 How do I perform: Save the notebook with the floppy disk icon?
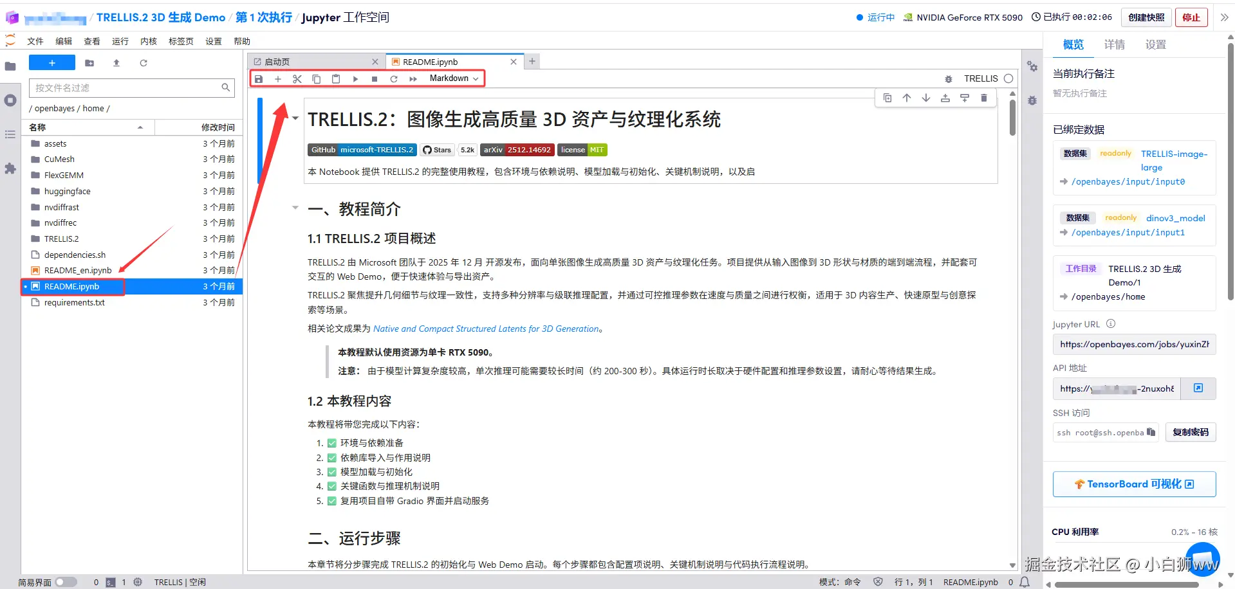click(259, 79)
